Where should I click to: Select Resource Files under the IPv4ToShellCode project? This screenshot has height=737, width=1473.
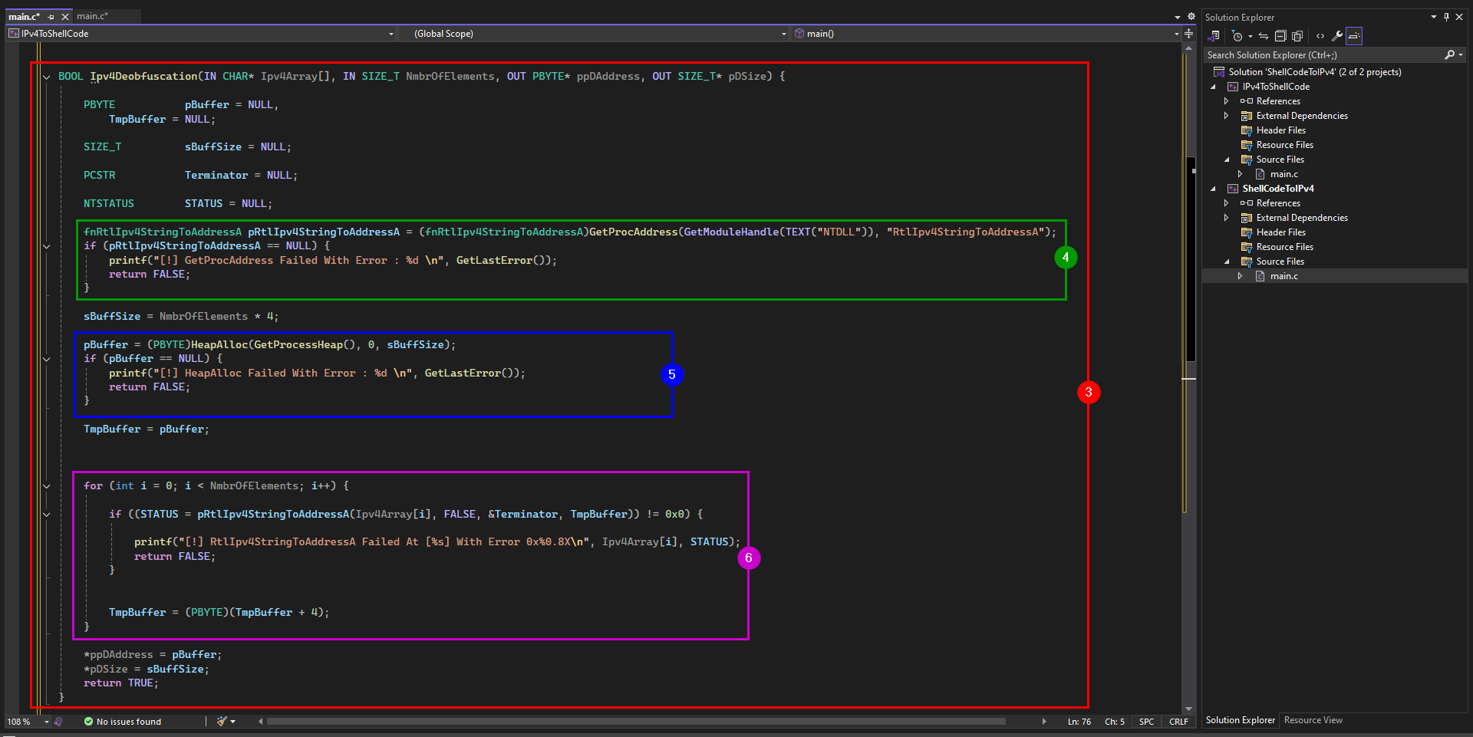coord(1284,145)
